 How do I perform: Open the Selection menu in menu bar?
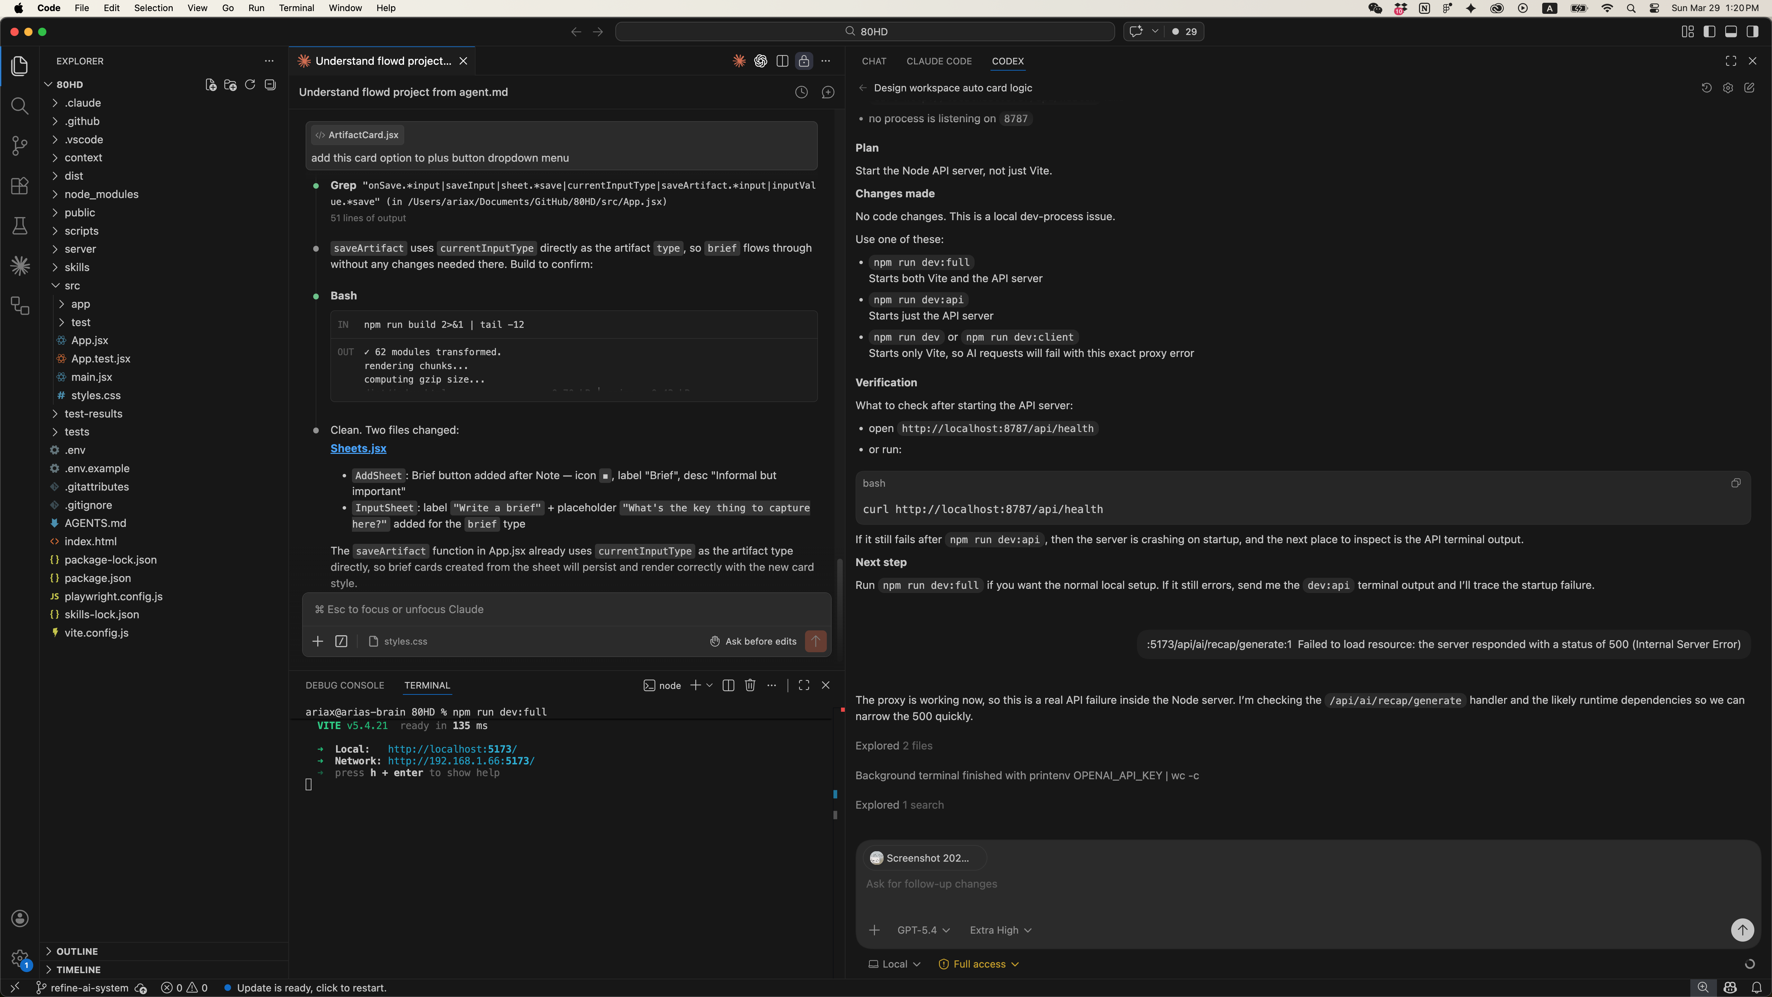click(153, 8)
